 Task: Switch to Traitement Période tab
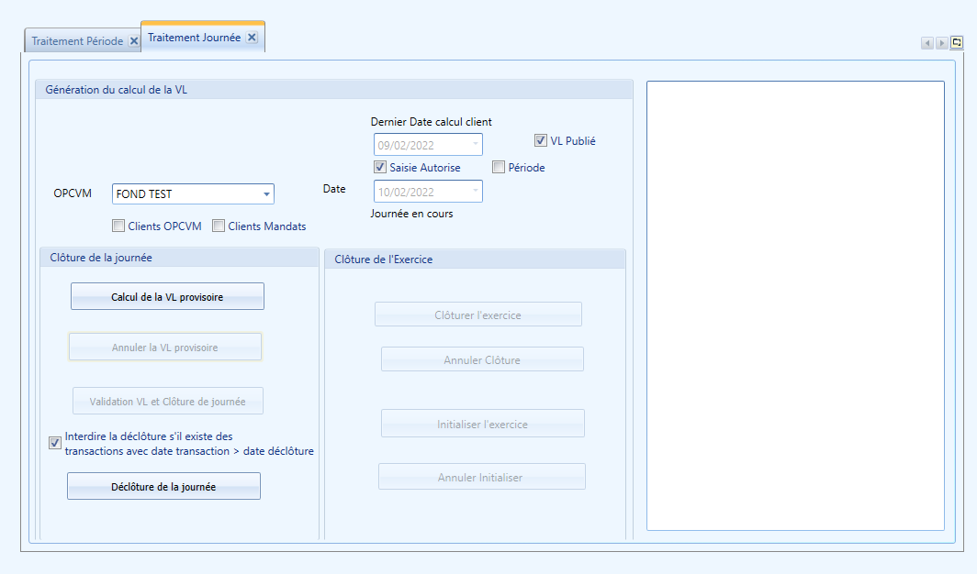coord(77,41)
